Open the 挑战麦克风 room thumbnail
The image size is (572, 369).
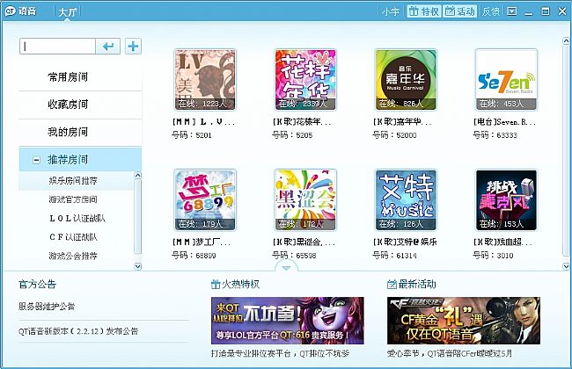coord(506,200)
